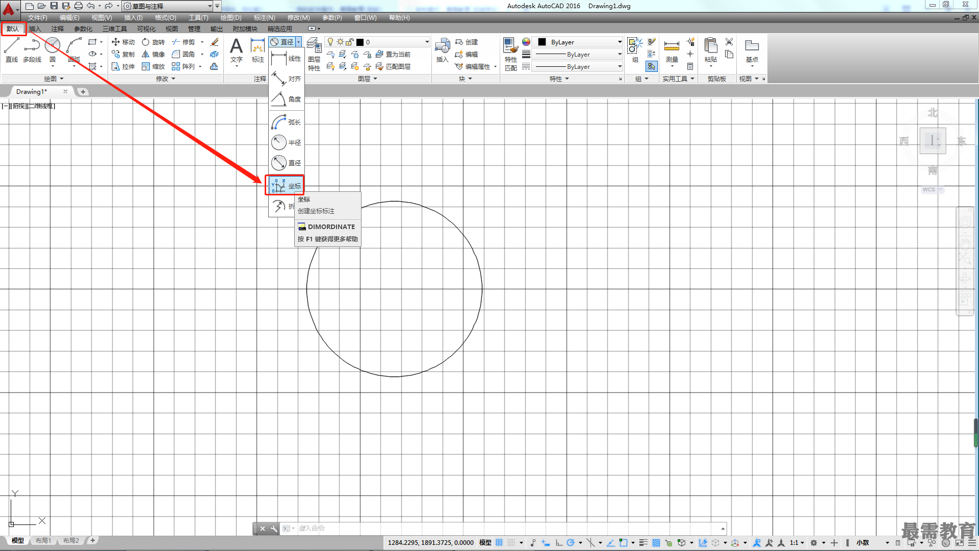Toggle snap mode in status bar
This screenshot has height=551, width=979.
(x=511, y=543)
